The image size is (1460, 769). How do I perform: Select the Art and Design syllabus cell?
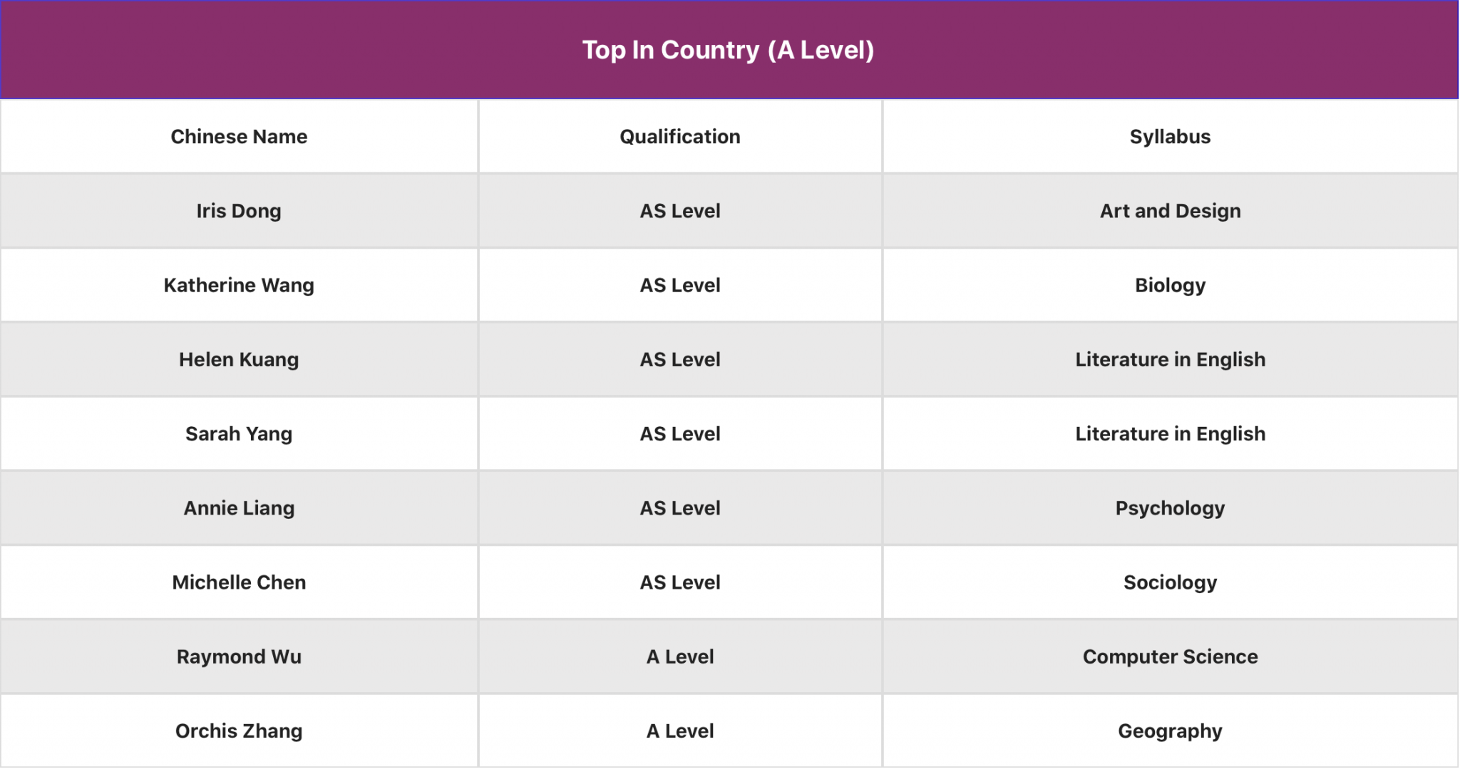point(1170,211)
